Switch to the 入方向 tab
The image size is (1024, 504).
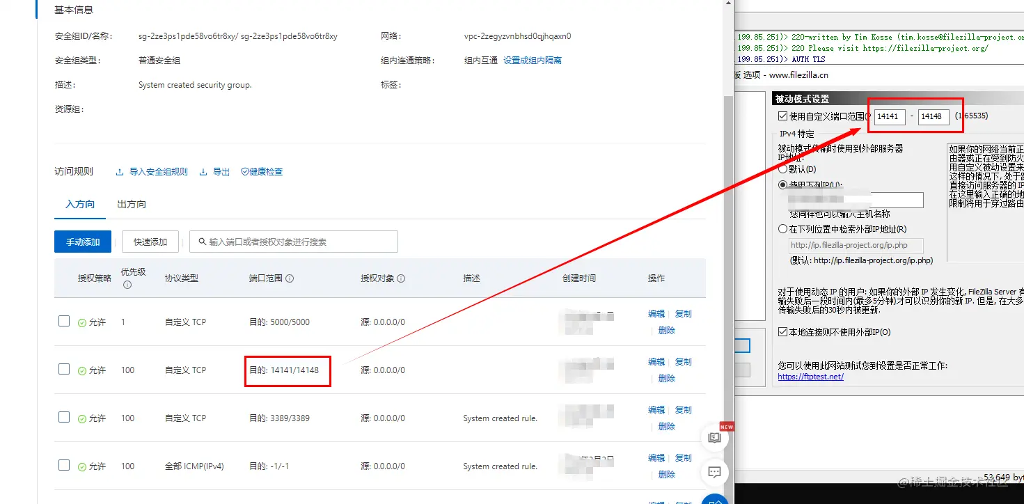(80, 205)
